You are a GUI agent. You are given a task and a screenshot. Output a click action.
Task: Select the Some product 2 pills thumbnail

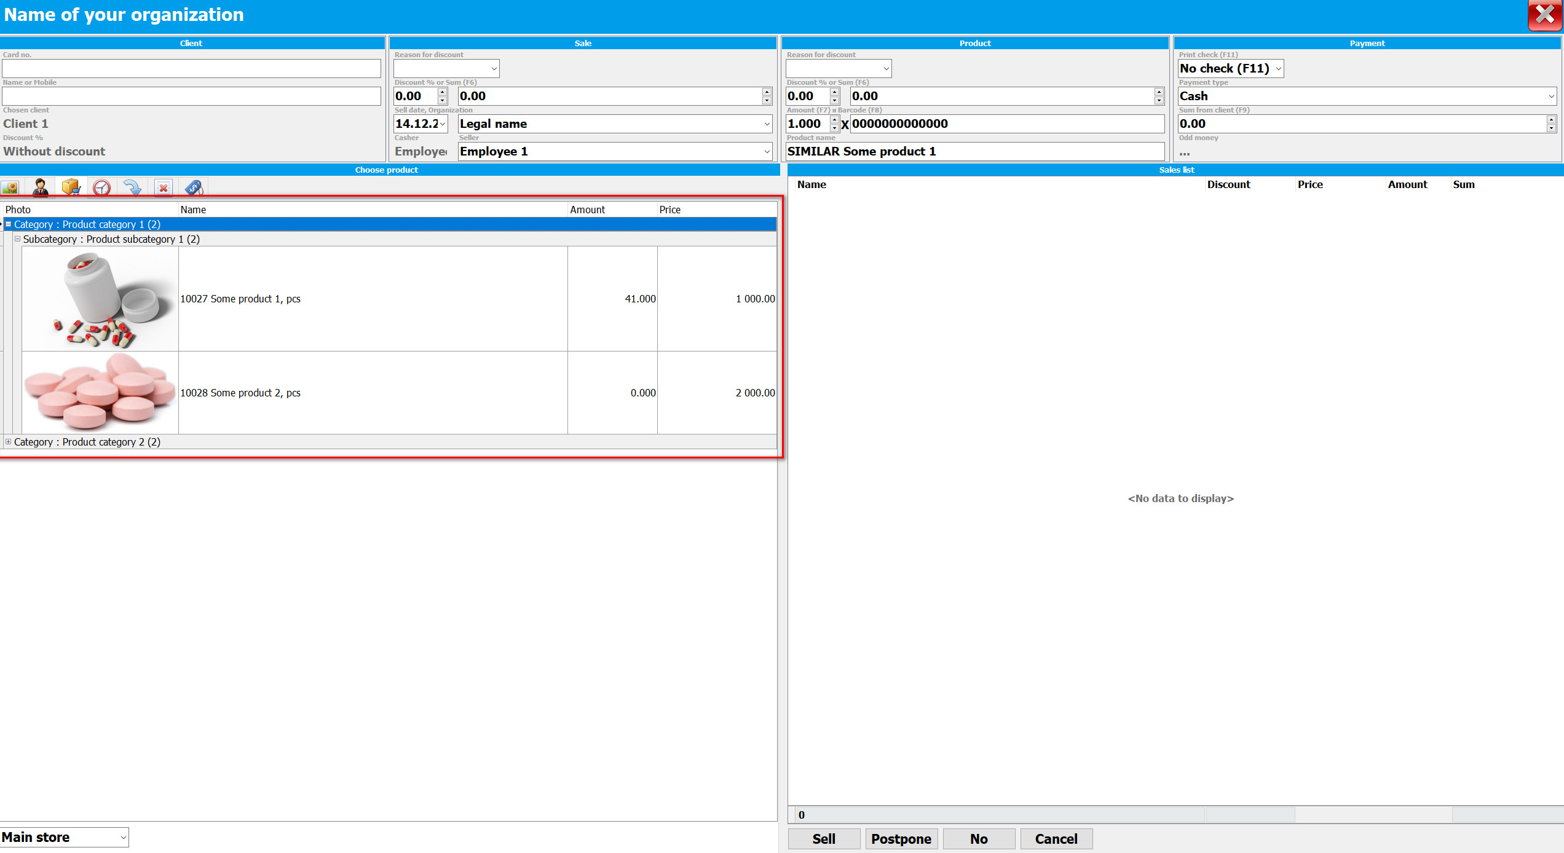[x=100, y=392]
